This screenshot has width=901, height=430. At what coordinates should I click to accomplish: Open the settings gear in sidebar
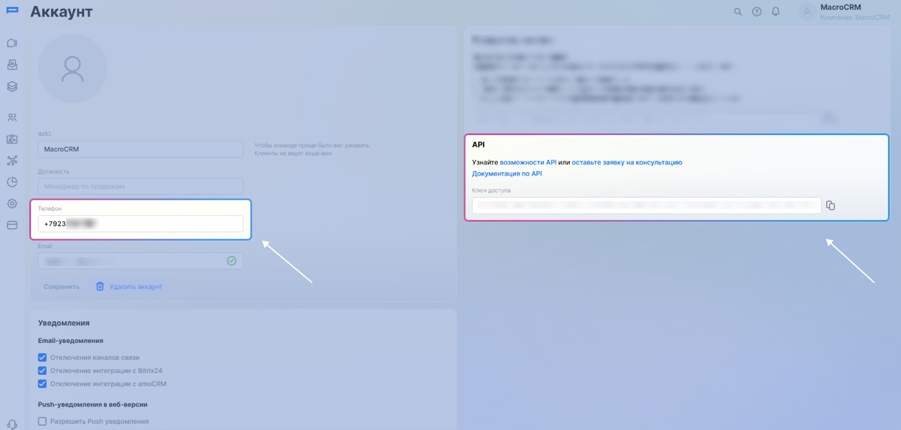tap(12, 204)
